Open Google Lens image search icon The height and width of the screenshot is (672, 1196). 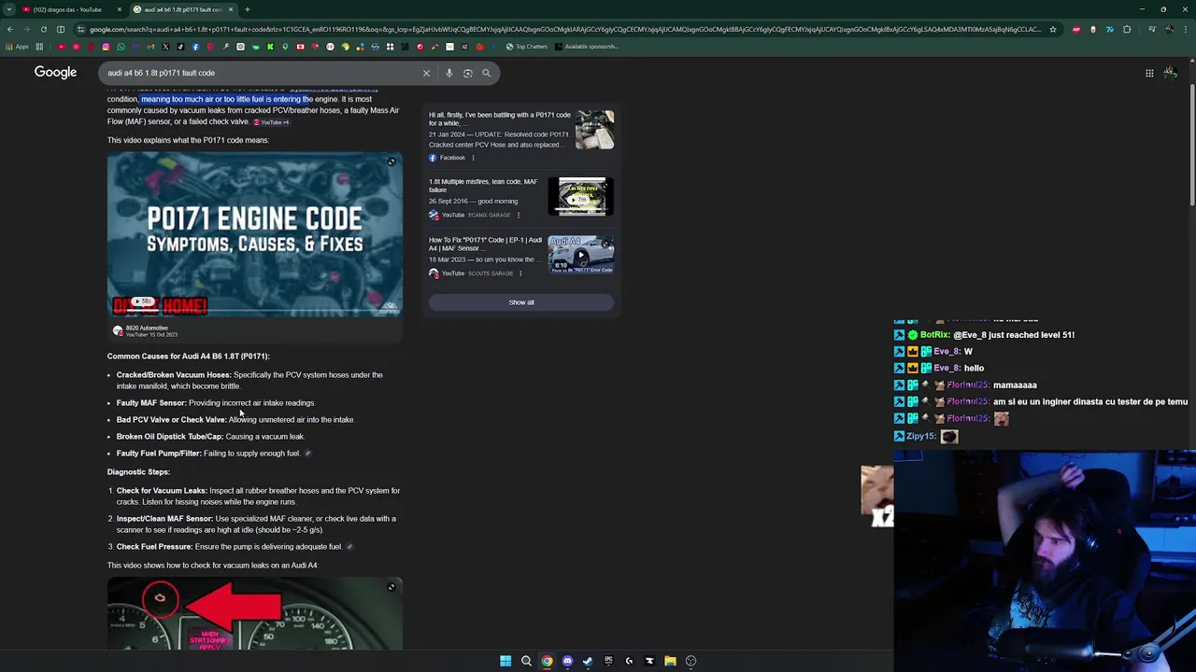tap(467, 73)
